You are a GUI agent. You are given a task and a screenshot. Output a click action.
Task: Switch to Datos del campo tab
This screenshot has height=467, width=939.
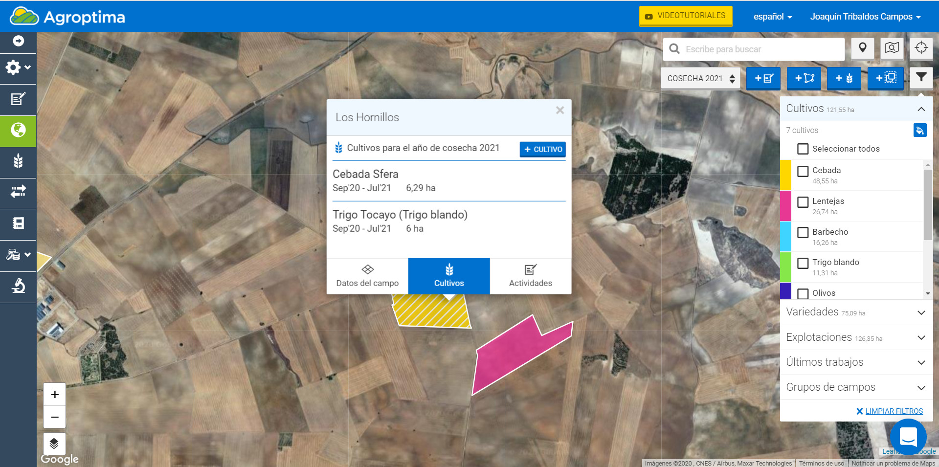367,276
